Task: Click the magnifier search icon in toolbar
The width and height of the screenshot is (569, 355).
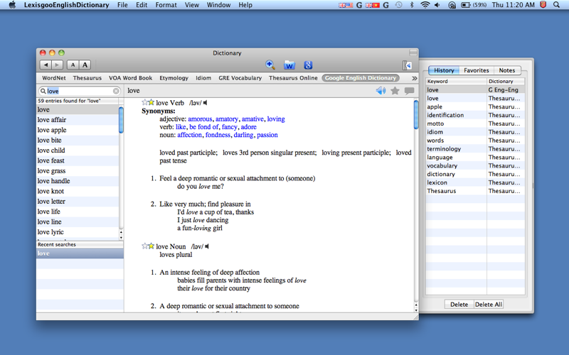Action: [270, 65]
